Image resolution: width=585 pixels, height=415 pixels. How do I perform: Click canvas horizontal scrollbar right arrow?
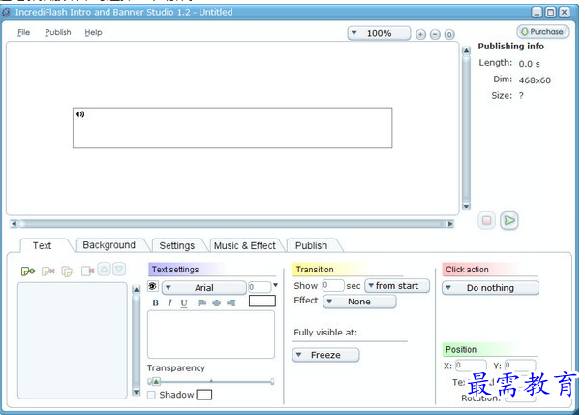[450, 224]
